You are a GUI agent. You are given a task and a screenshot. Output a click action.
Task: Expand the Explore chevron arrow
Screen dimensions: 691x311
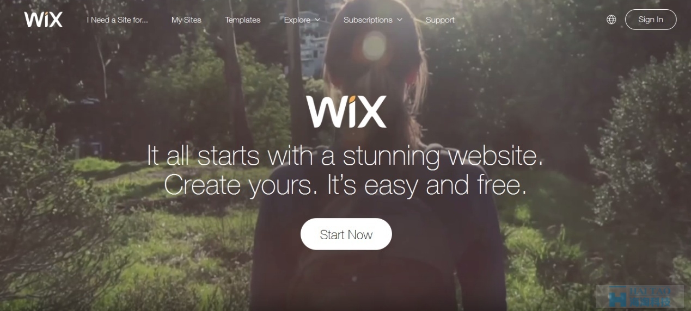pyautogui.click(x=317, y=20)
